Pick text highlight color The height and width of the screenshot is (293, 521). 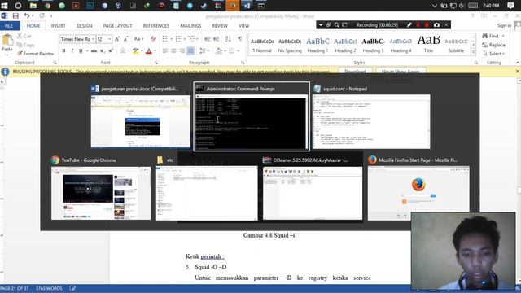click(135, 50)
